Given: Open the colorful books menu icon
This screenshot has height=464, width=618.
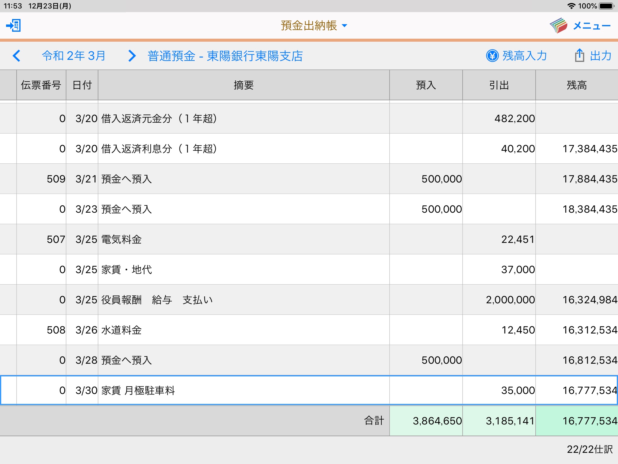Looking at the screenshot, I should pos(558,25).
